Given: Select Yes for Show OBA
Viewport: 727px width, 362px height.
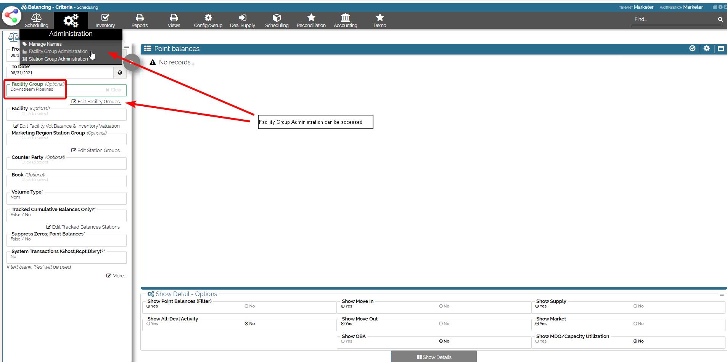Looking at the screenshot, I should (343, 341).
